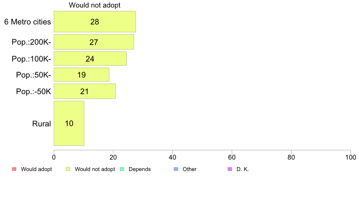Select the Pop.:50K- bar showing 19

coord(82,75)
